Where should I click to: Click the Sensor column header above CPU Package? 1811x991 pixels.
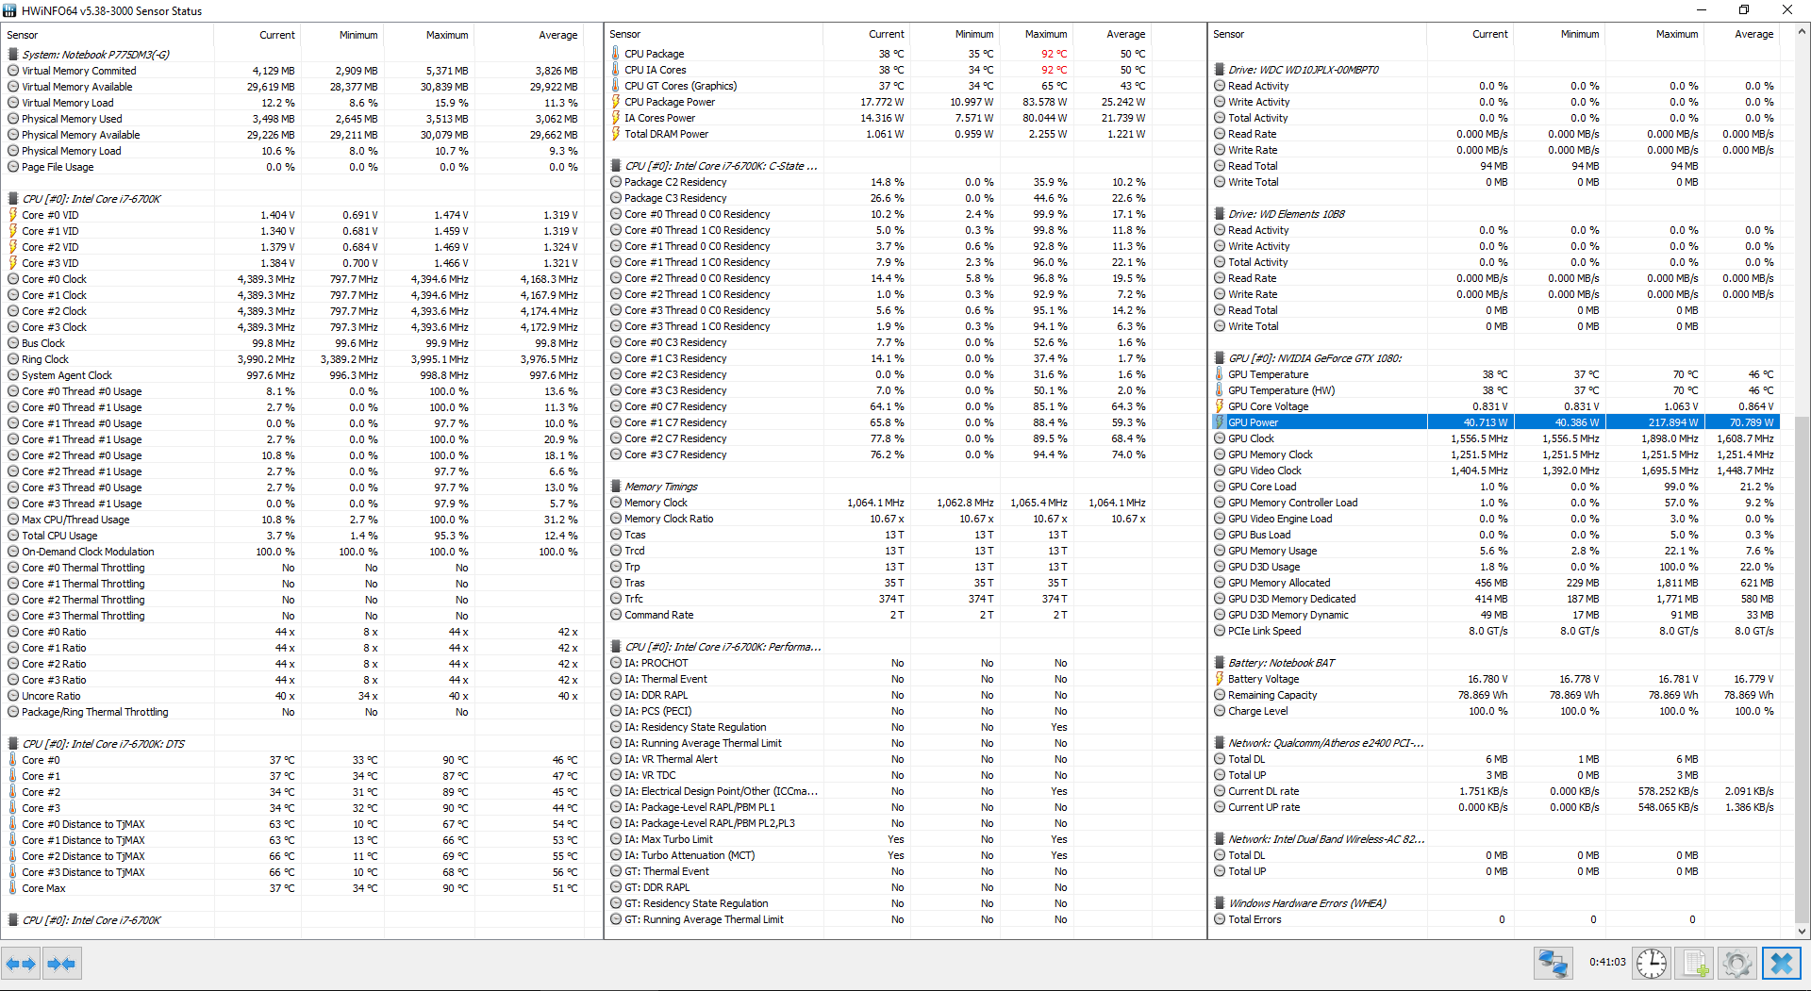(x=714, y=34)
